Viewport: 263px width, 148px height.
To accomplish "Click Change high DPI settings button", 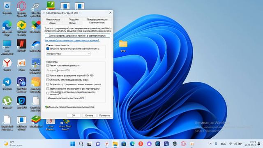I will [66, 98].
